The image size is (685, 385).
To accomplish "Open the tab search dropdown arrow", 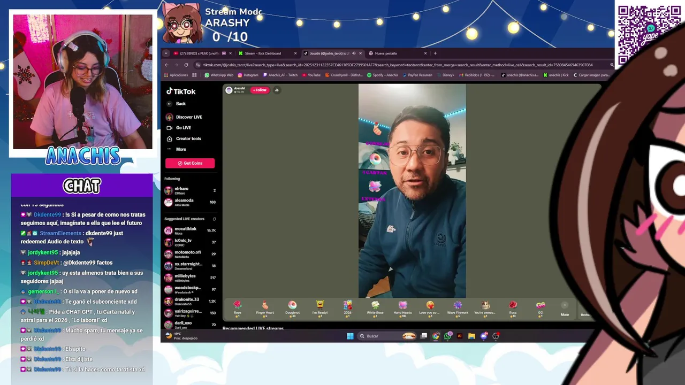I will pos(166,53).
